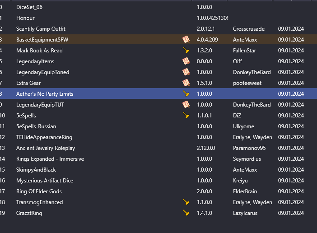This screenshot has height=233, width=317.
Task: Click the hammer icon for Aether's No Party Limits
Action: tap(185, 94)
